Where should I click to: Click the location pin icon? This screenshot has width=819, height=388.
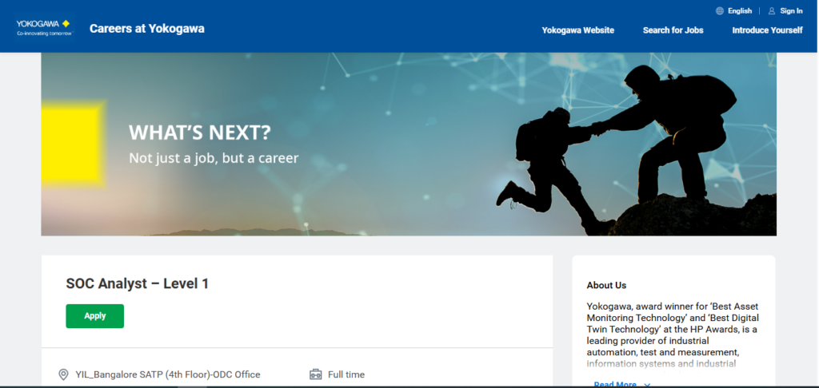click(x=63, y=374)
